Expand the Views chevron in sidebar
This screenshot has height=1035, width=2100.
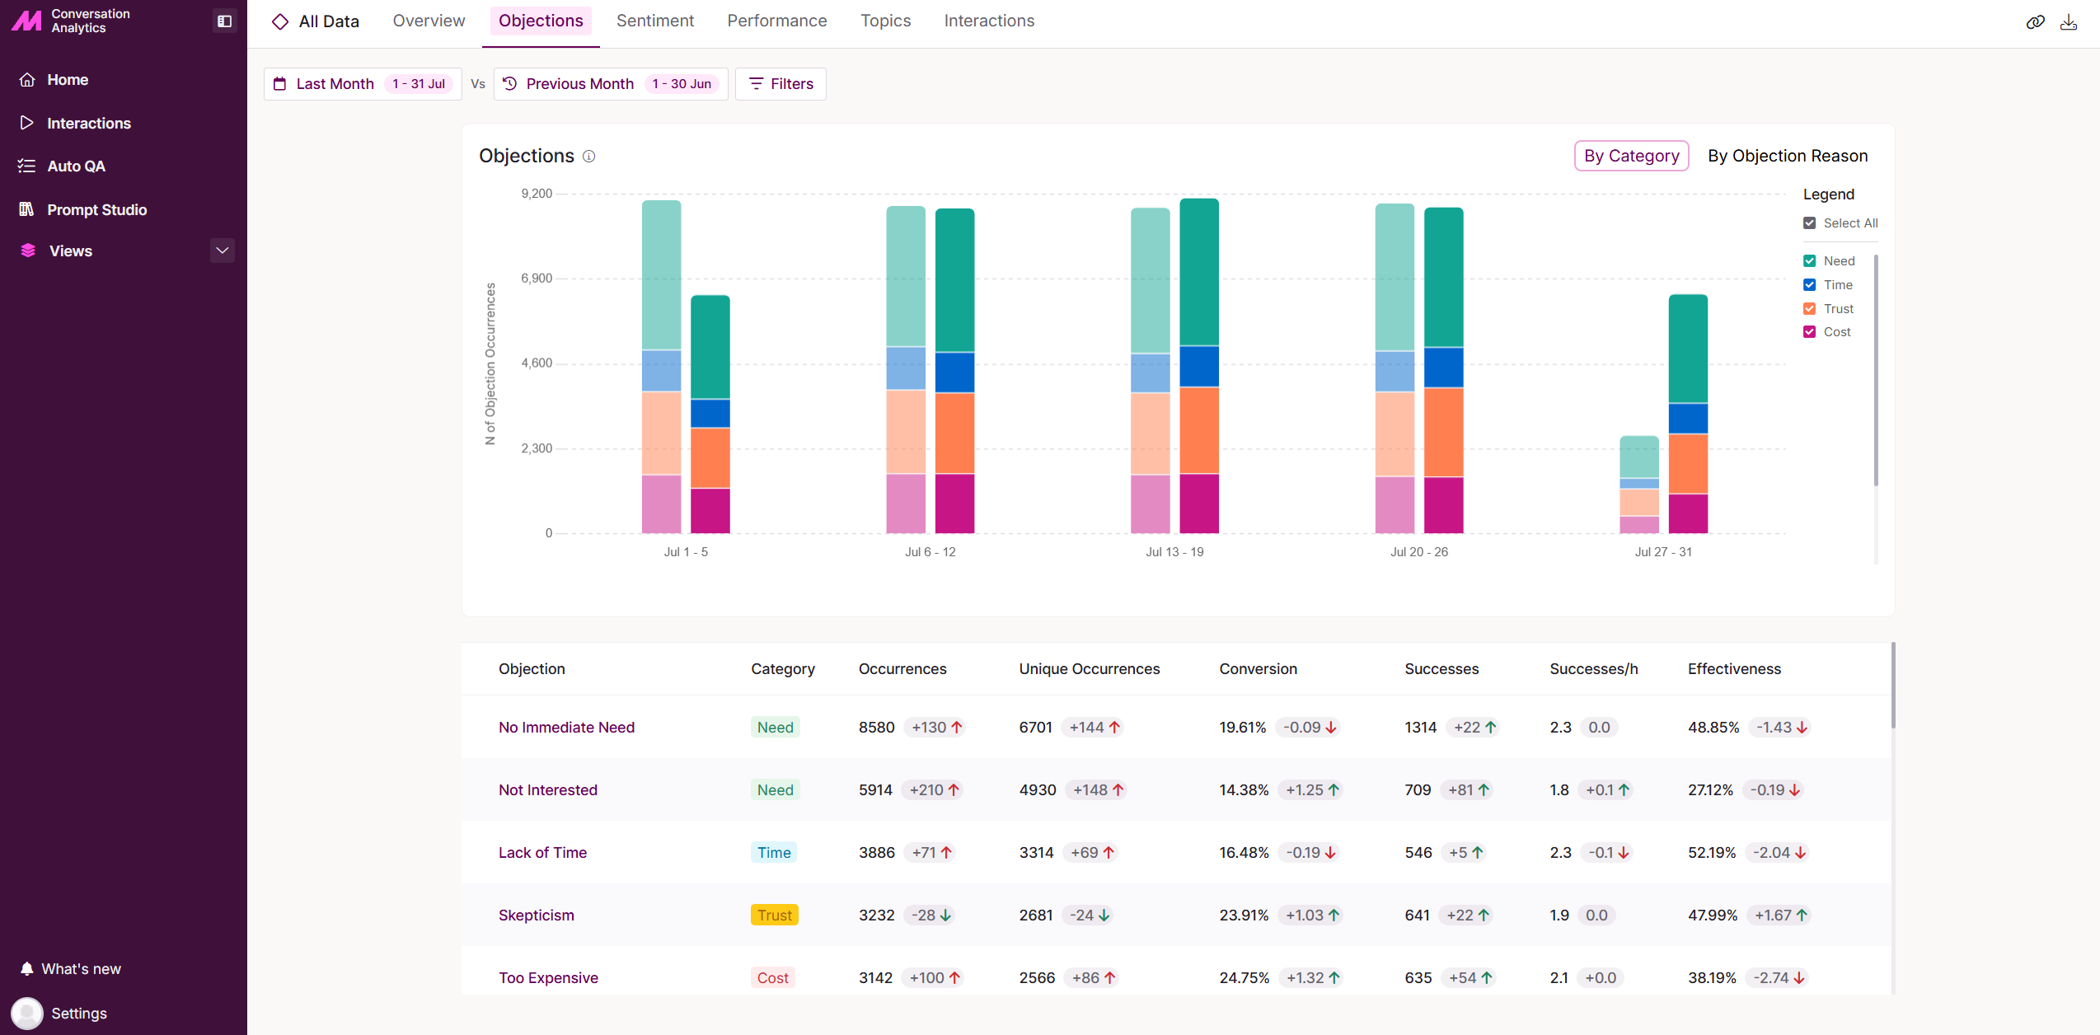click(223, 251)
